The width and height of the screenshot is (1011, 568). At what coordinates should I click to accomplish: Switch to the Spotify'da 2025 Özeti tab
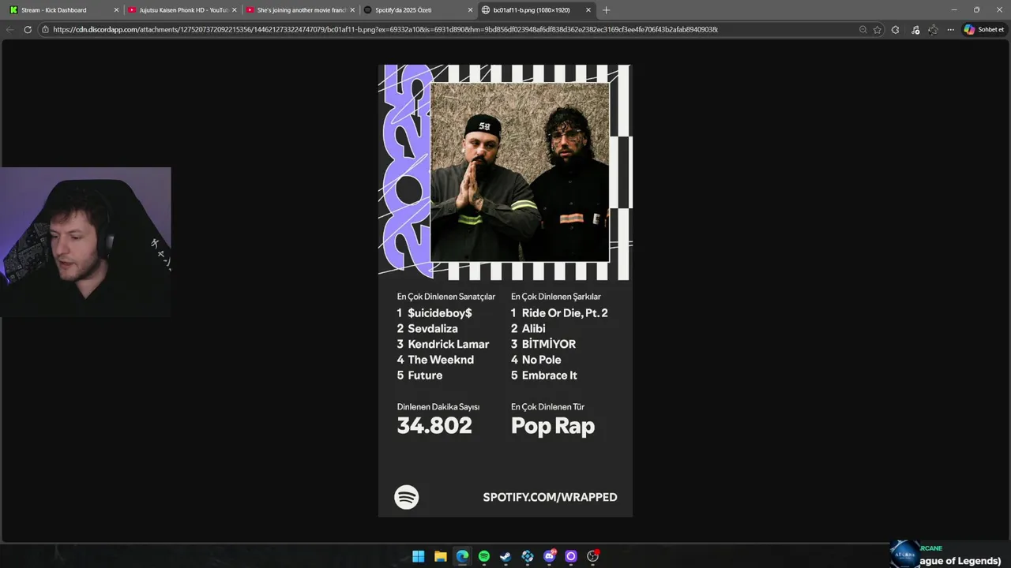[419, 10]
